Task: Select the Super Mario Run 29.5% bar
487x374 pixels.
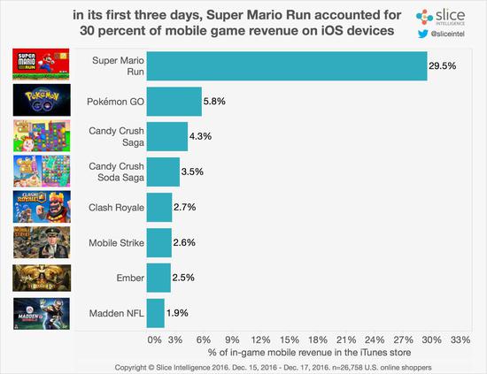Action: [x=287, y=66]
